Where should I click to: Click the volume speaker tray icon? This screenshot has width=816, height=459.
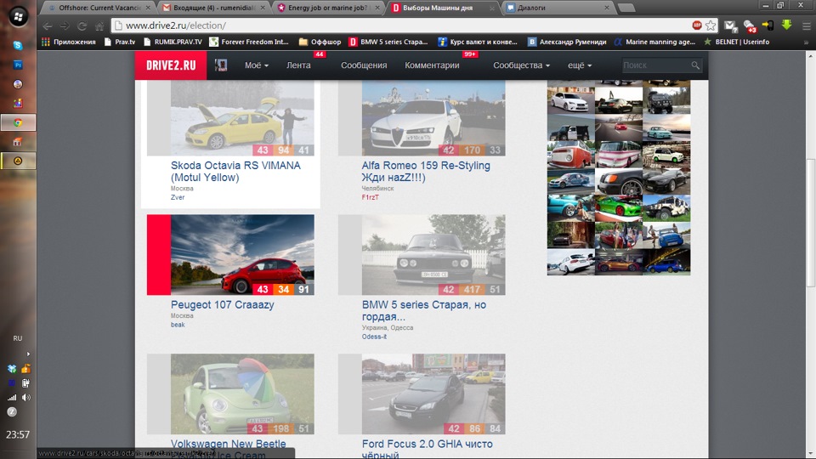[26, 397]
